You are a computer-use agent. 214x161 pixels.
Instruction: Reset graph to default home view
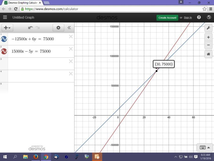click(208, 54)
